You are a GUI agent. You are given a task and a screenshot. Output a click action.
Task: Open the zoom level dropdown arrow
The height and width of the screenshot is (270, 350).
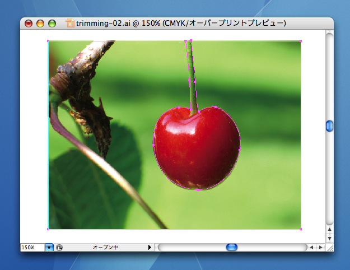pos(49,248)
